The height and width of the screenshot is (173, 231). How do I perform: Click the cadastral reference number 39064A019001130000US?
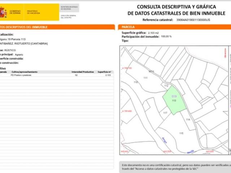click(x=193, y=20)
